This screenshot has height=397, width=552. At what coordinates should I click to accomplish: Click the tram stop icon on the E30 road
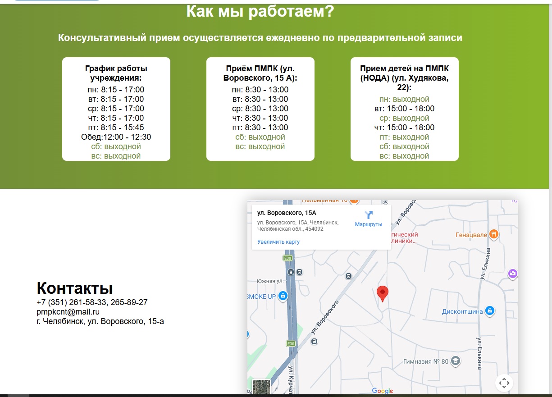(291, 272)
